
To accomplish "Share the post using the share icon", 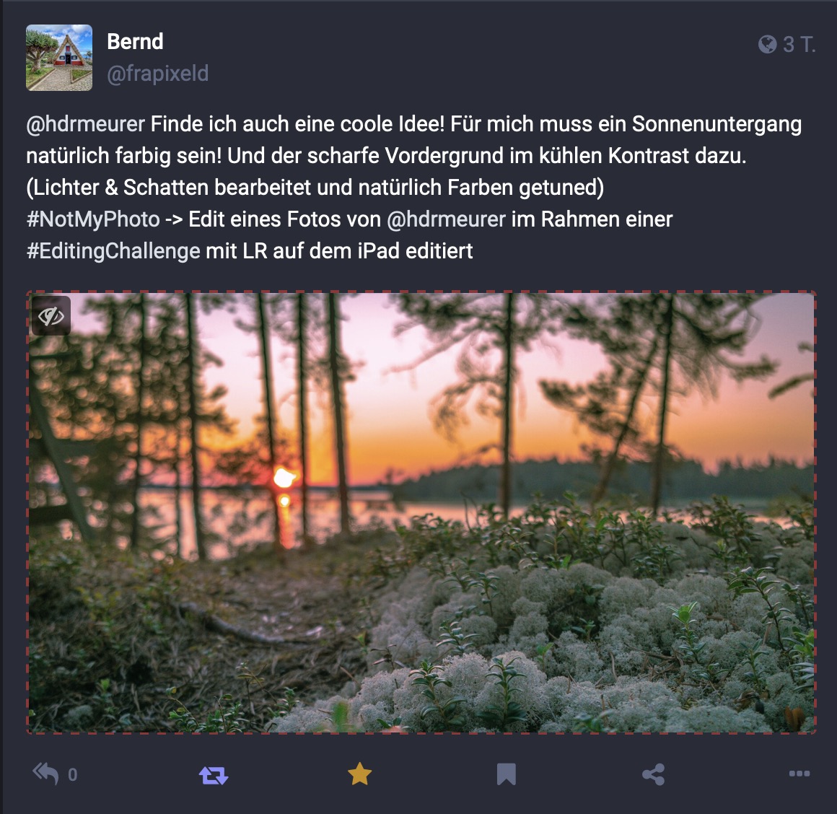I will point(654,774).
